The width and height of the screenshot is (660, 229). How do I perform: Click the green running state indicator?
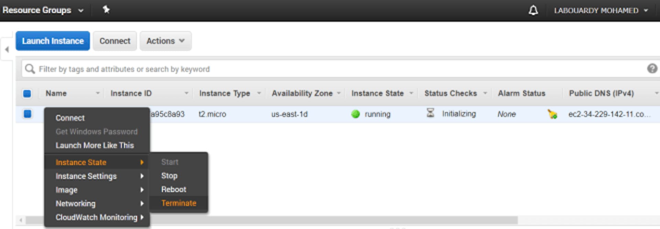pyautogui.click(x=355, y=114)
